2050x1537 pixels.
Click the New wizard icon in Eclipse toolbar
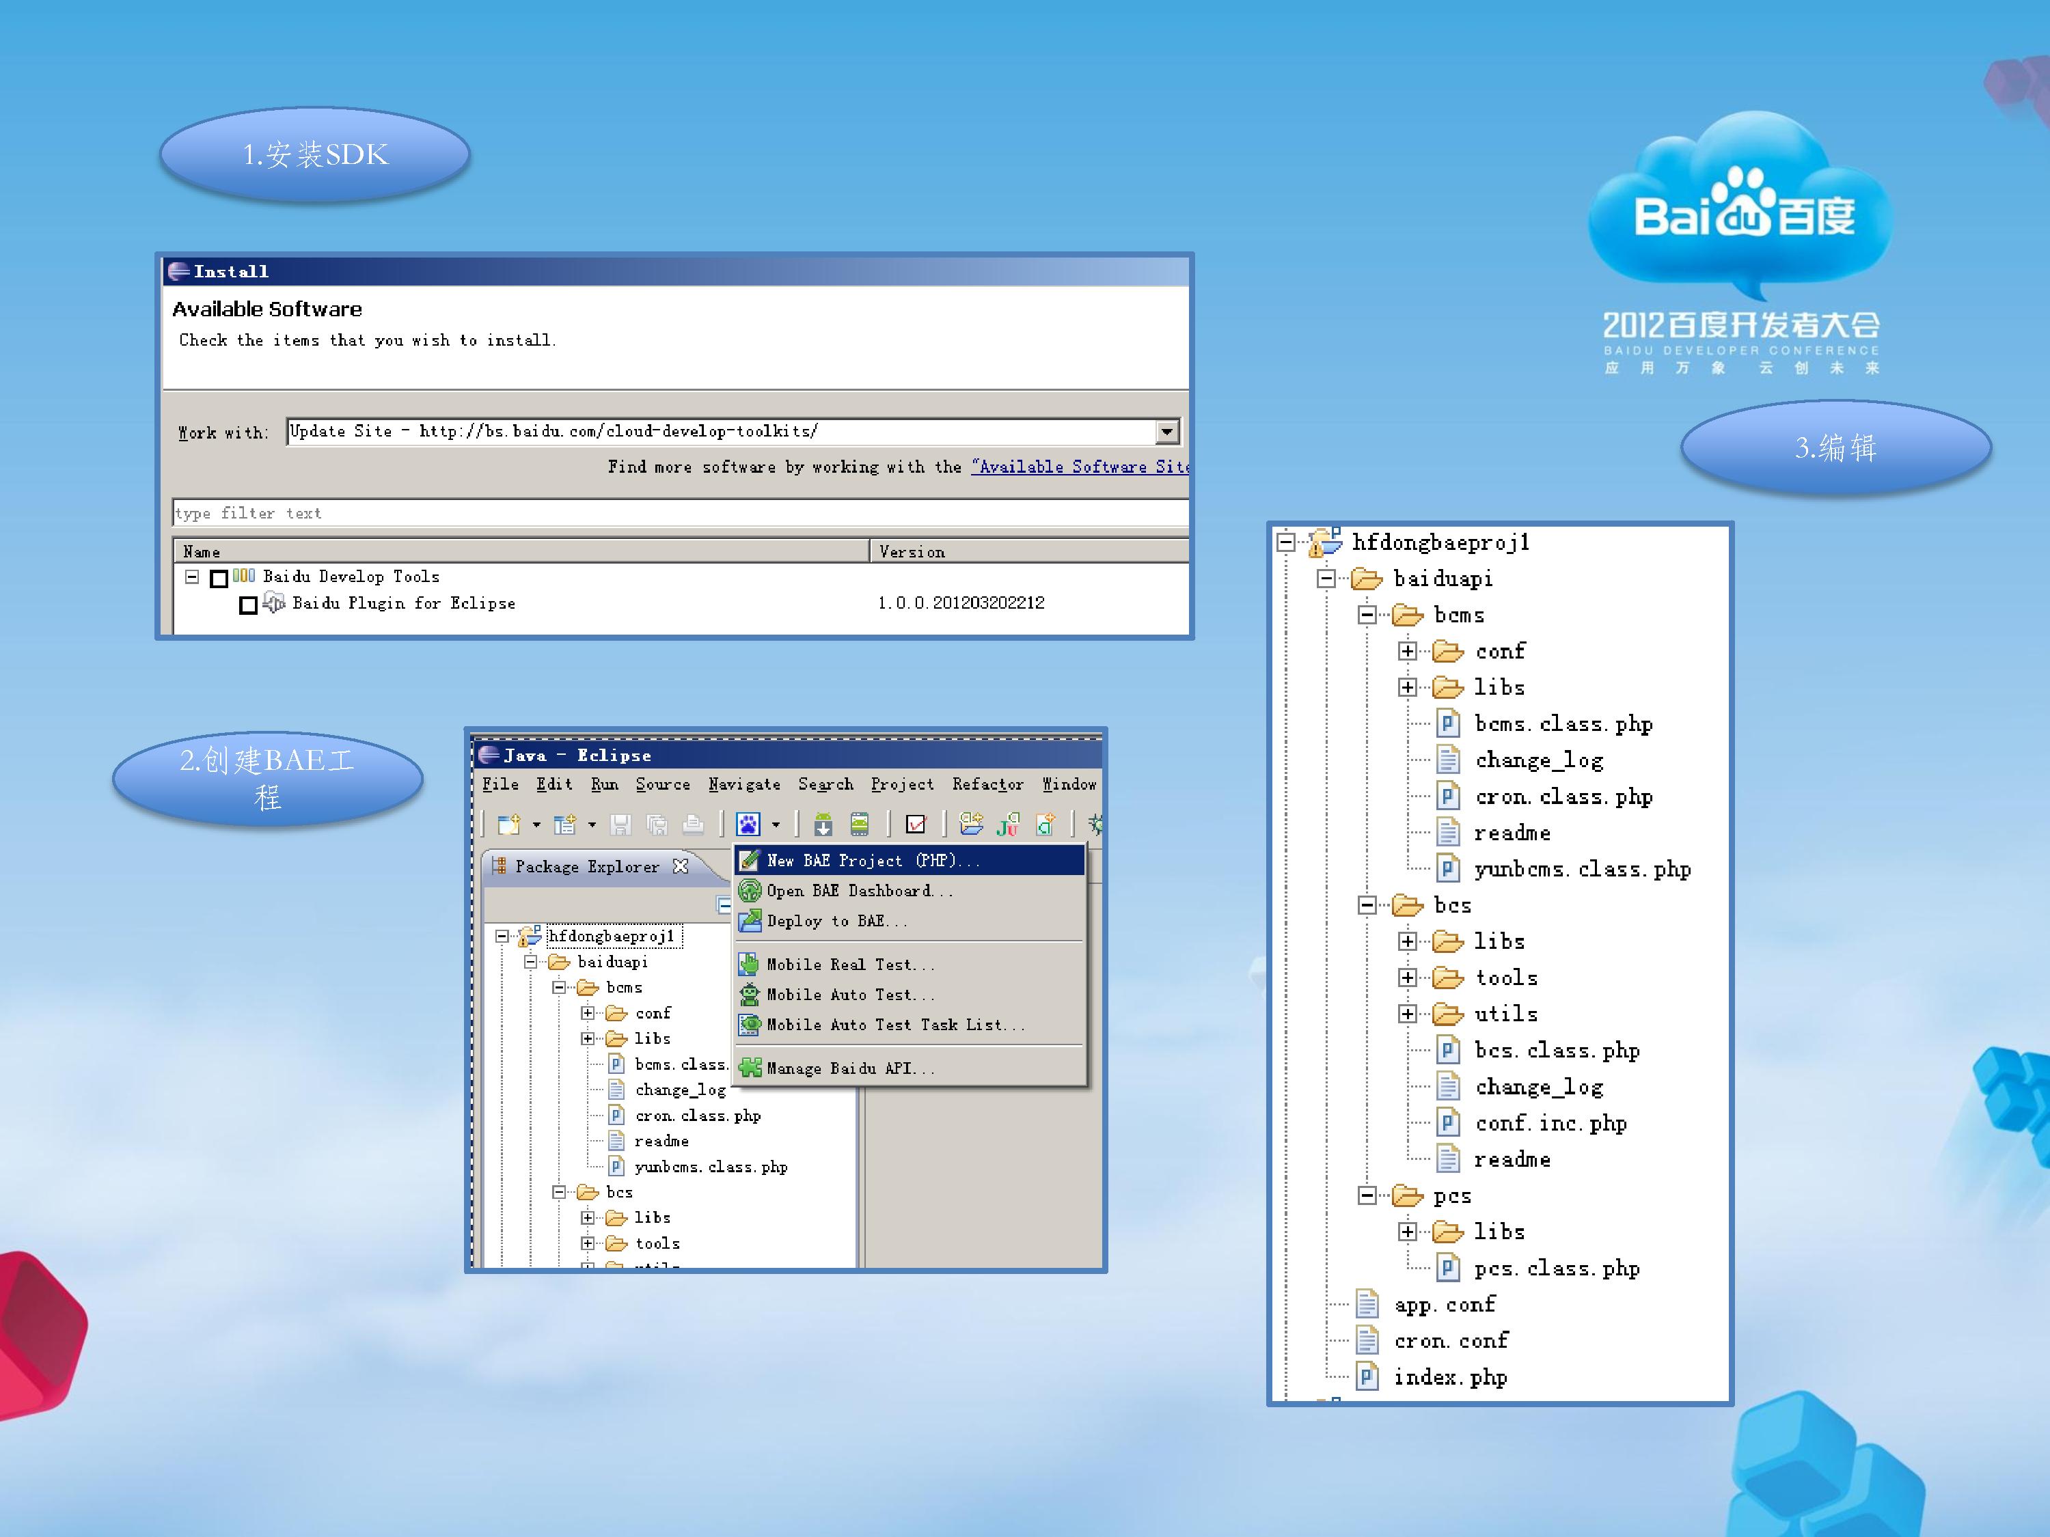click(x=508, y=824)
